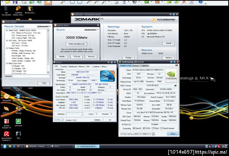This screenshot has width=229, height=156.
Task: Switch to the Caches tab in CPU-Z
Action: coord(64,67)
